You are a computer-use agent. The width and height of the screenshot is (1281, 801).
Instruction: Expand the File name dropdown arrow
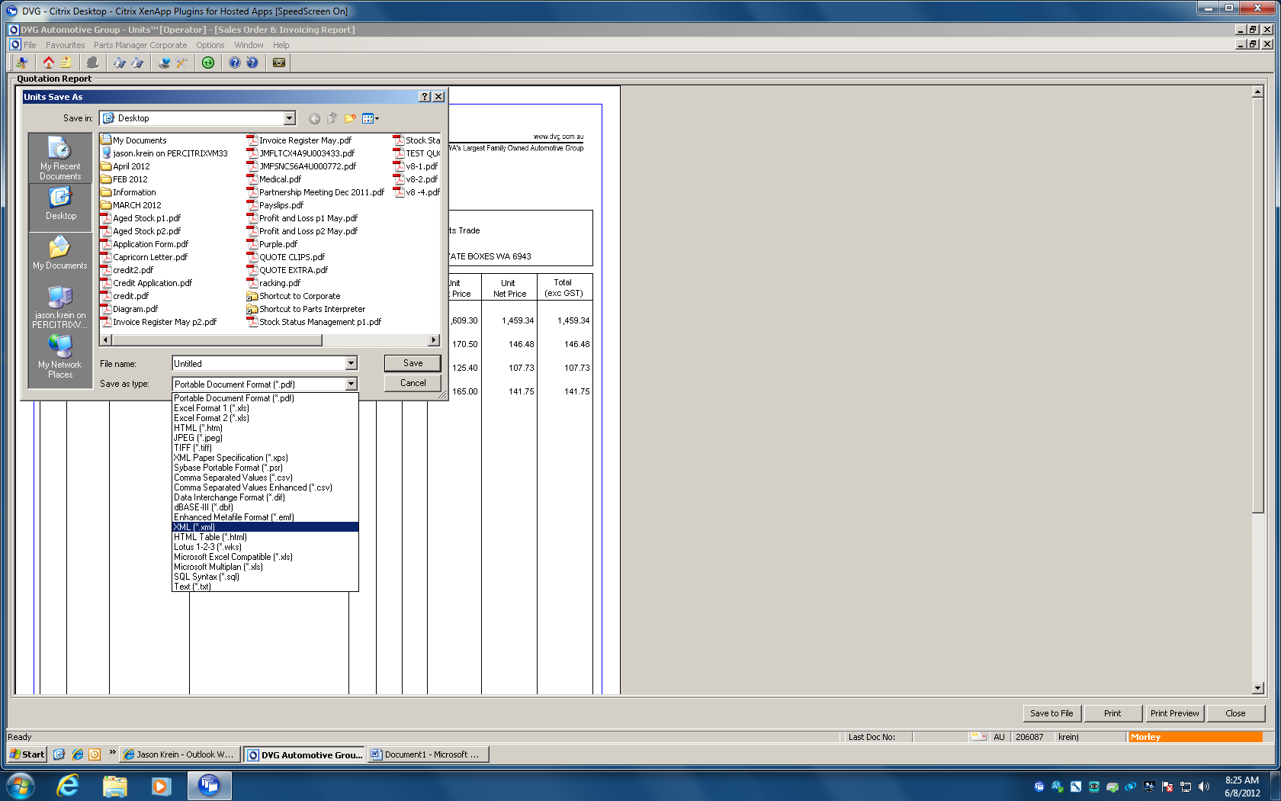(x=351, y=364)
